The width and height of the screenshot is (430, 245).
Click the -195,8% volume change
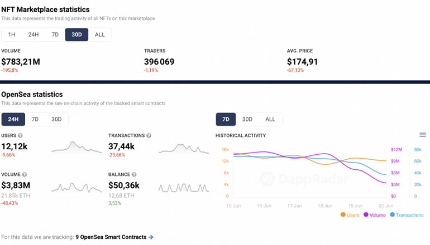pos(9,70)
